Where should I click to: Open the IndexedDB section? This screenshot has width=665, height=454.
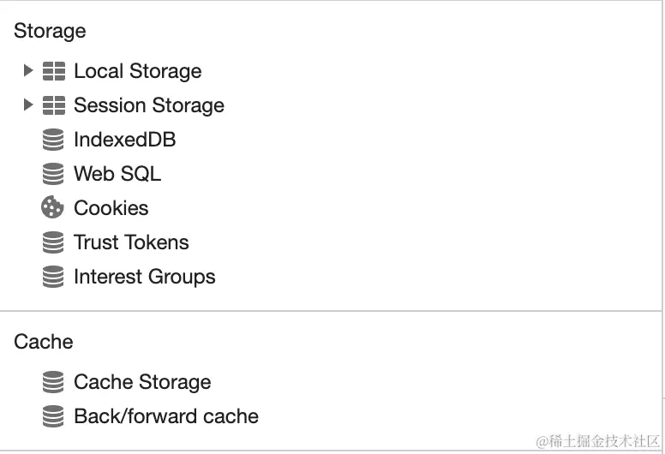(x=124, y=140)
